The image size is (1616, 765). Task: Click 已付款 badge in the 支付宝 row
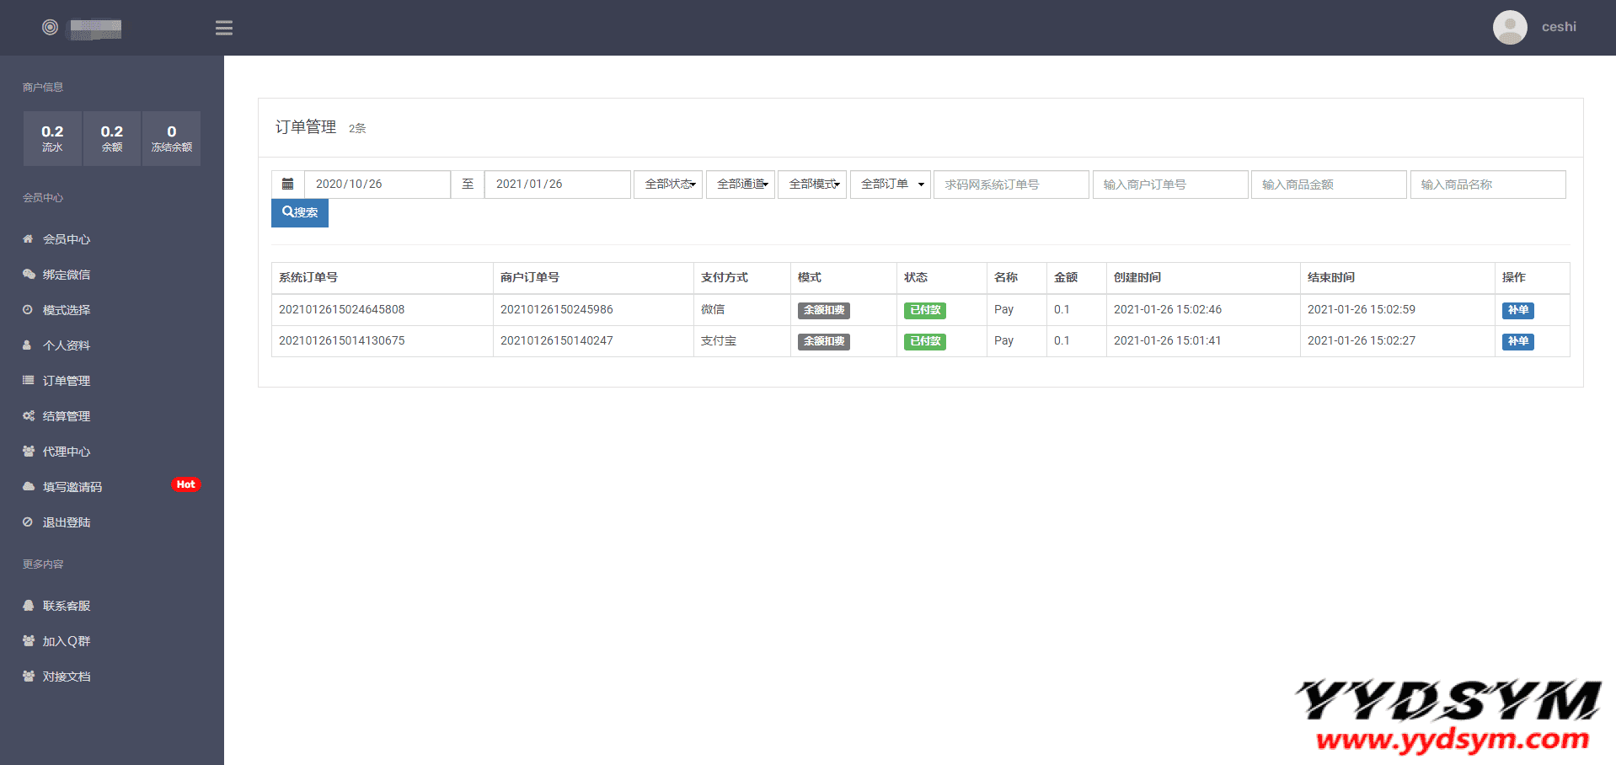[x=925, y=341]
